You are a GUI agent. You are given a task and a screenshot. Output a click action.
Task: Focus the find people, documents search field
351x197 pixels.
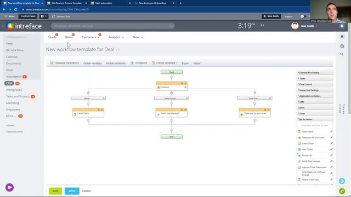(x=112, y=26)
